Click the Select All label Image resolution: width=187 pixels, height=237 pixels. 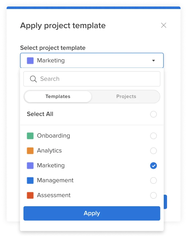click(40, 114)
